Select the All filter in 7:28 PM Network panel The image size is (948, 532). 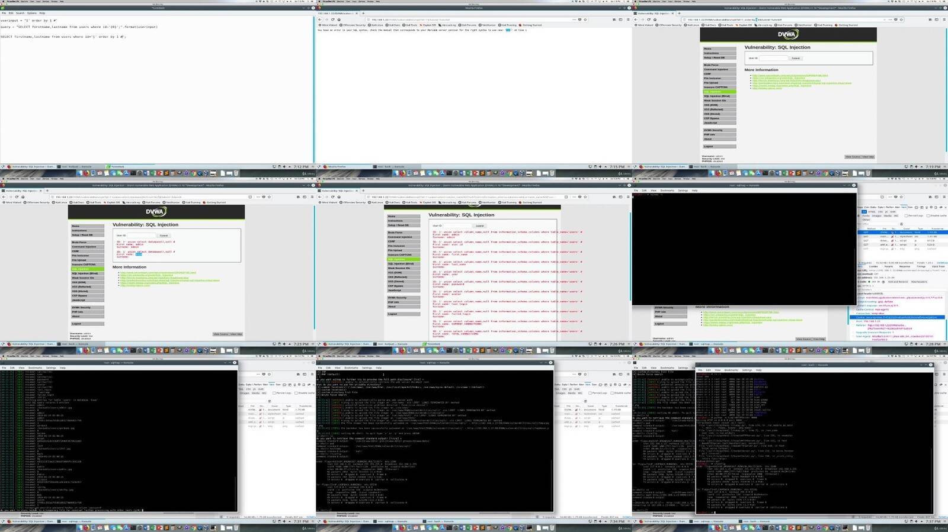864,211
